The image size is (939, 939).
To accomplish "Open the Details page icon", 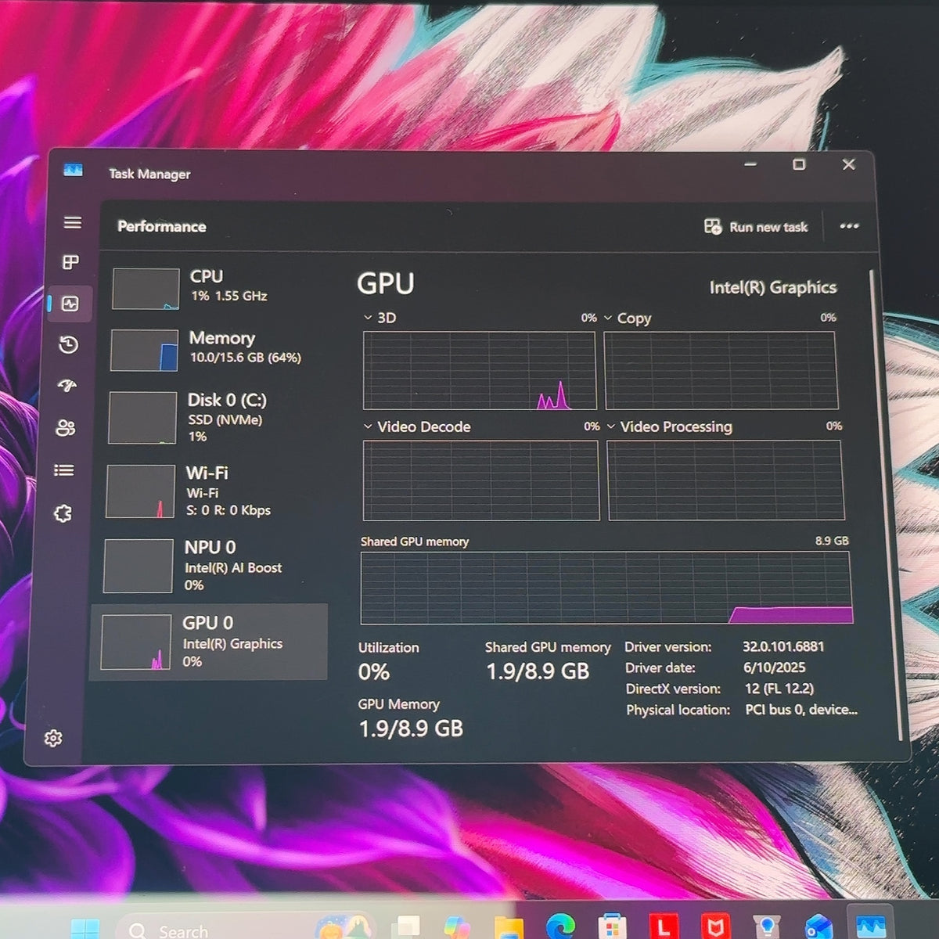I will [64, 470].
